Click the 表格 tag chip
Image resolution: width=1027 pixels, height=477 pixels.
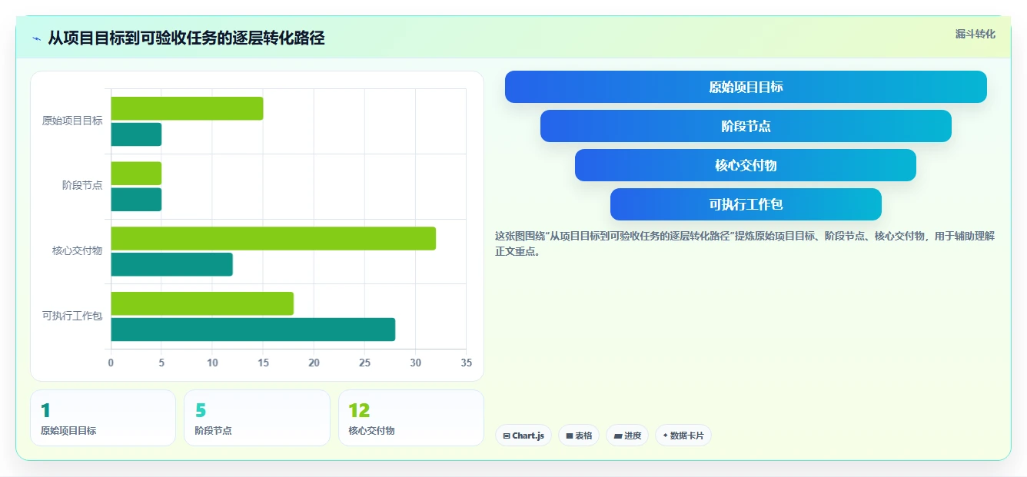[x=579, y=436]
